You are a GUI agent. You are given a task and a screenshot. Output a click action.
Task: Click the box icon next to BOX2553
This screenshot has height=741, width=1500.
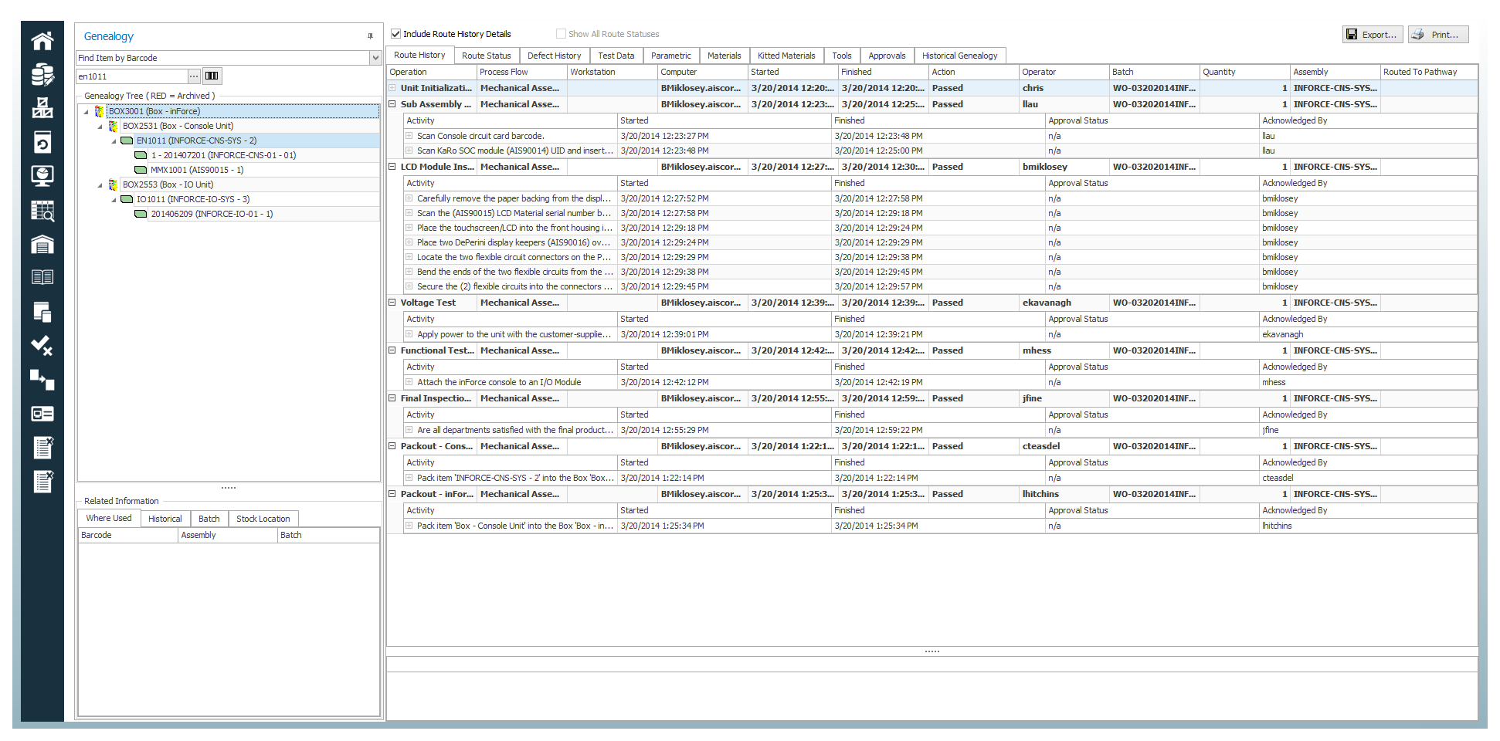[x=114, y=184]
